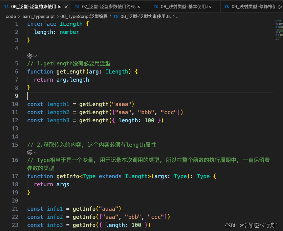Image resolution: width=283 pixels, height=231 pixels.
Task: Click 'length3' variable on line 12
Action: (x=58, y=121)
